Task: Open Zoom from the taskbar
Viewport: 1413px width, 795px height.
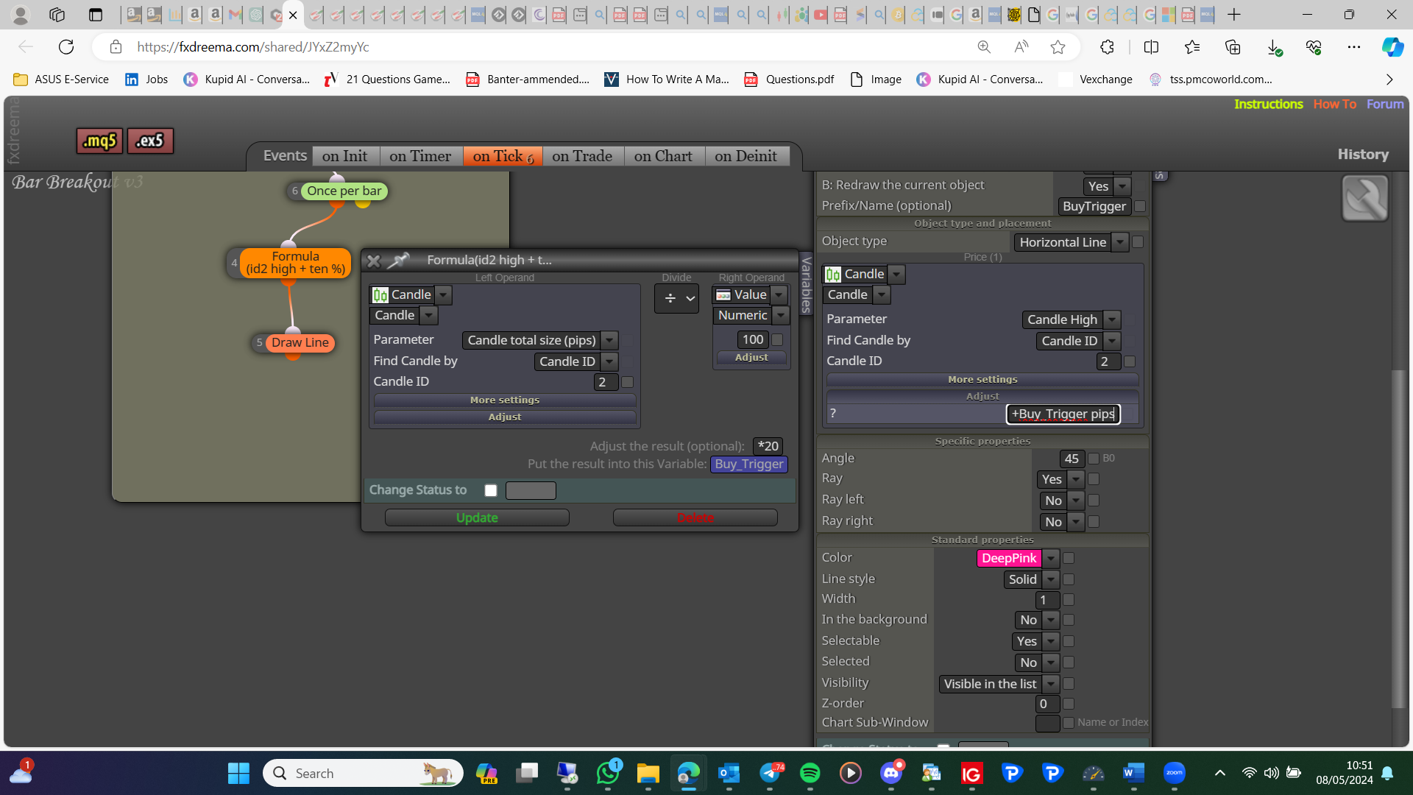Action: pos(1175,773)
